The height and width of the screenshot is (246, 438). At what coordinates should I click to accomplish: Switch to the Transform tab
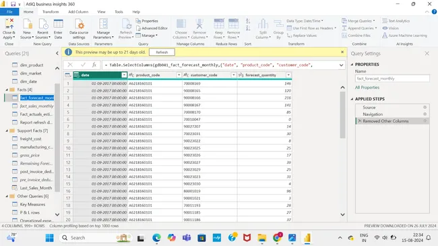51,11
